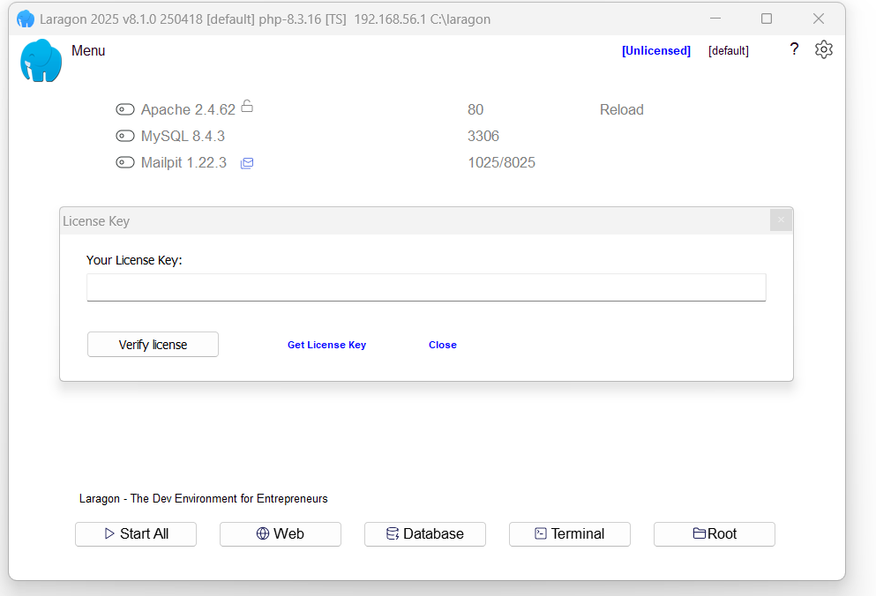Image resolution: width=876 pixels, height=596 pixels.
Task: Open the Get License Key link
Action: (326, 346)
